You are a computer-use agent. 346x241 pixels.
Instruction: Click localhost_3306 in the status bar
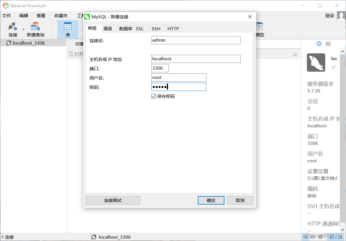point(115,237)
